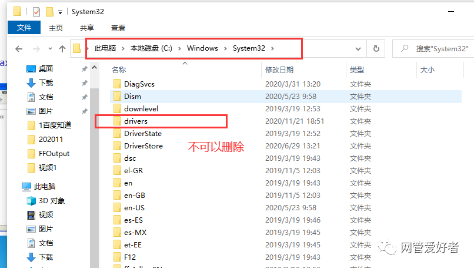Open the recent locations dropdown arrow
This screenshot has width=474, height=268.
[x=50, y=48]
